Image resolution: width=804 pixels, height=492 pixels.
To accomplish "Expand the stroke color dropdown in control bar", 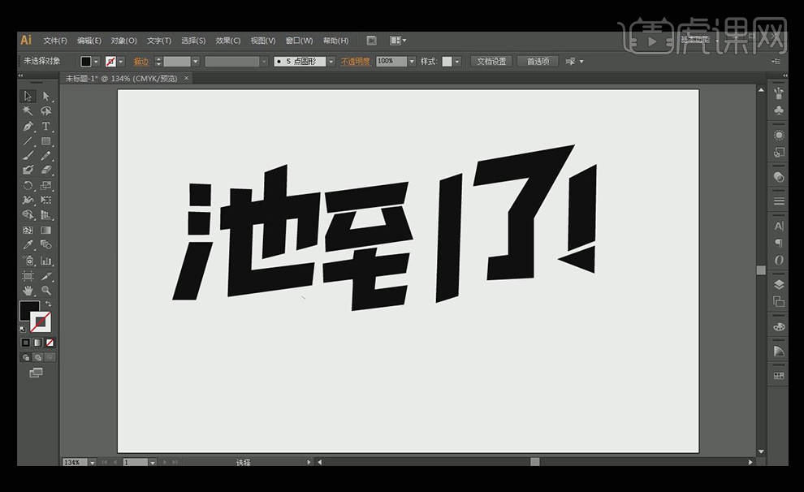I will tap(121, 62).
